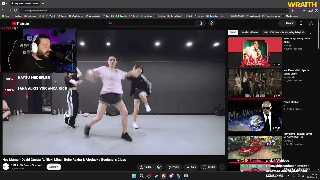Open OBS Studio from the taskbar

(149, 176)
